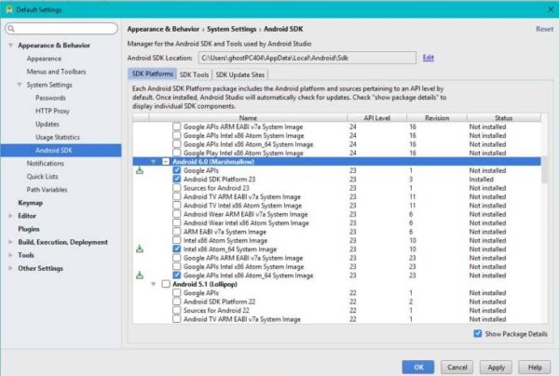Disable Show Package Details checkbox
The width and height of the screenshot is (559, 376).
[x=478, y=333]
